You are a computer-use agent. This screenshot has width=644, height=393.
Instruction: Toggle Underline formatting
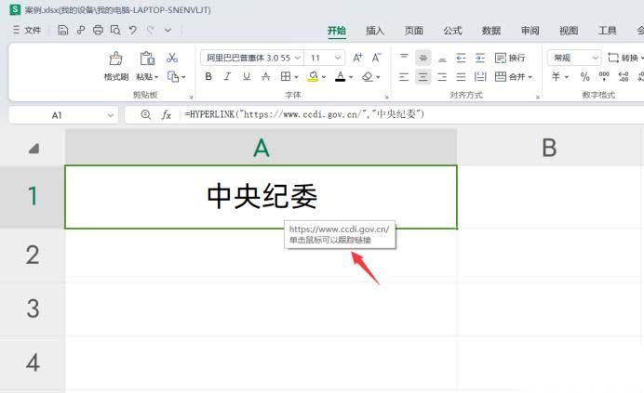[x=247, y=77]
